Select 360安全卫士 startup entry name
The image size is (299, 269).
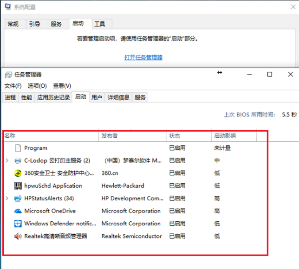pos(59,173)
